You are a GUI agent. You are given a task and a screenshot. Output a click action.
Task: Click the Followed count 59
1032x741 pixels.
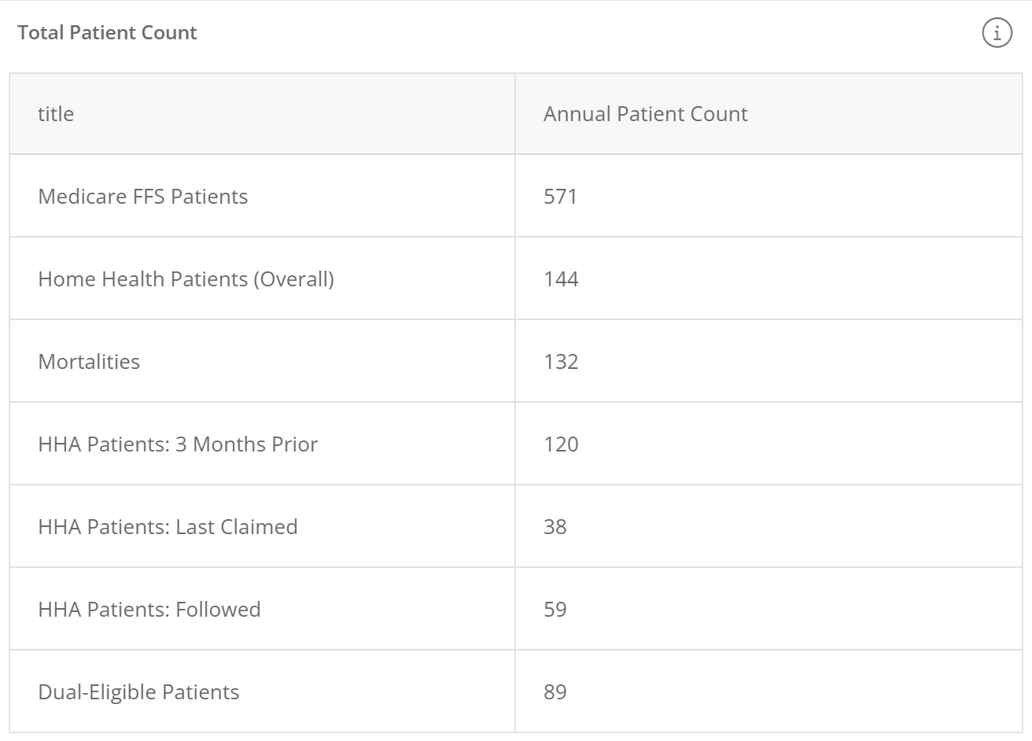tap(555, 610)
